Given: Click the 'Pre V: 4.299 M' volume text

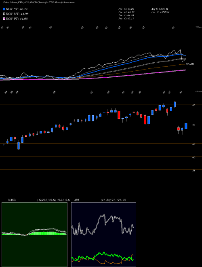Looking at the screenshot, I should click(x=160, y=12).
